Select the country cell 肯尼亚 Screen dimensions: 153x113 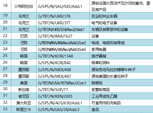point(24,96)
